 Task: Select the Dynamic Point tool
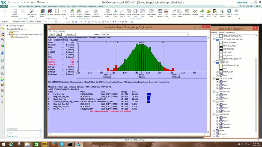(x=122, y=13)
